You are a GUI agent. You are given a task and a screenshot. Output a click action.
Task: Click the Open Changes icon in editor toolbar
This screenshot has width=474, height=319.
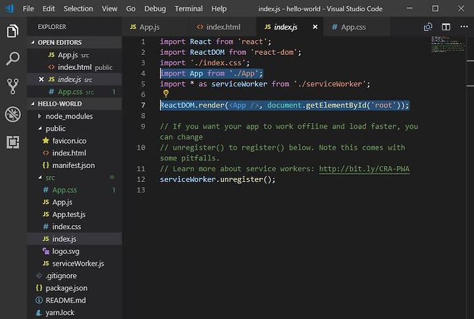pyautogui.click(x=428, y=27)
